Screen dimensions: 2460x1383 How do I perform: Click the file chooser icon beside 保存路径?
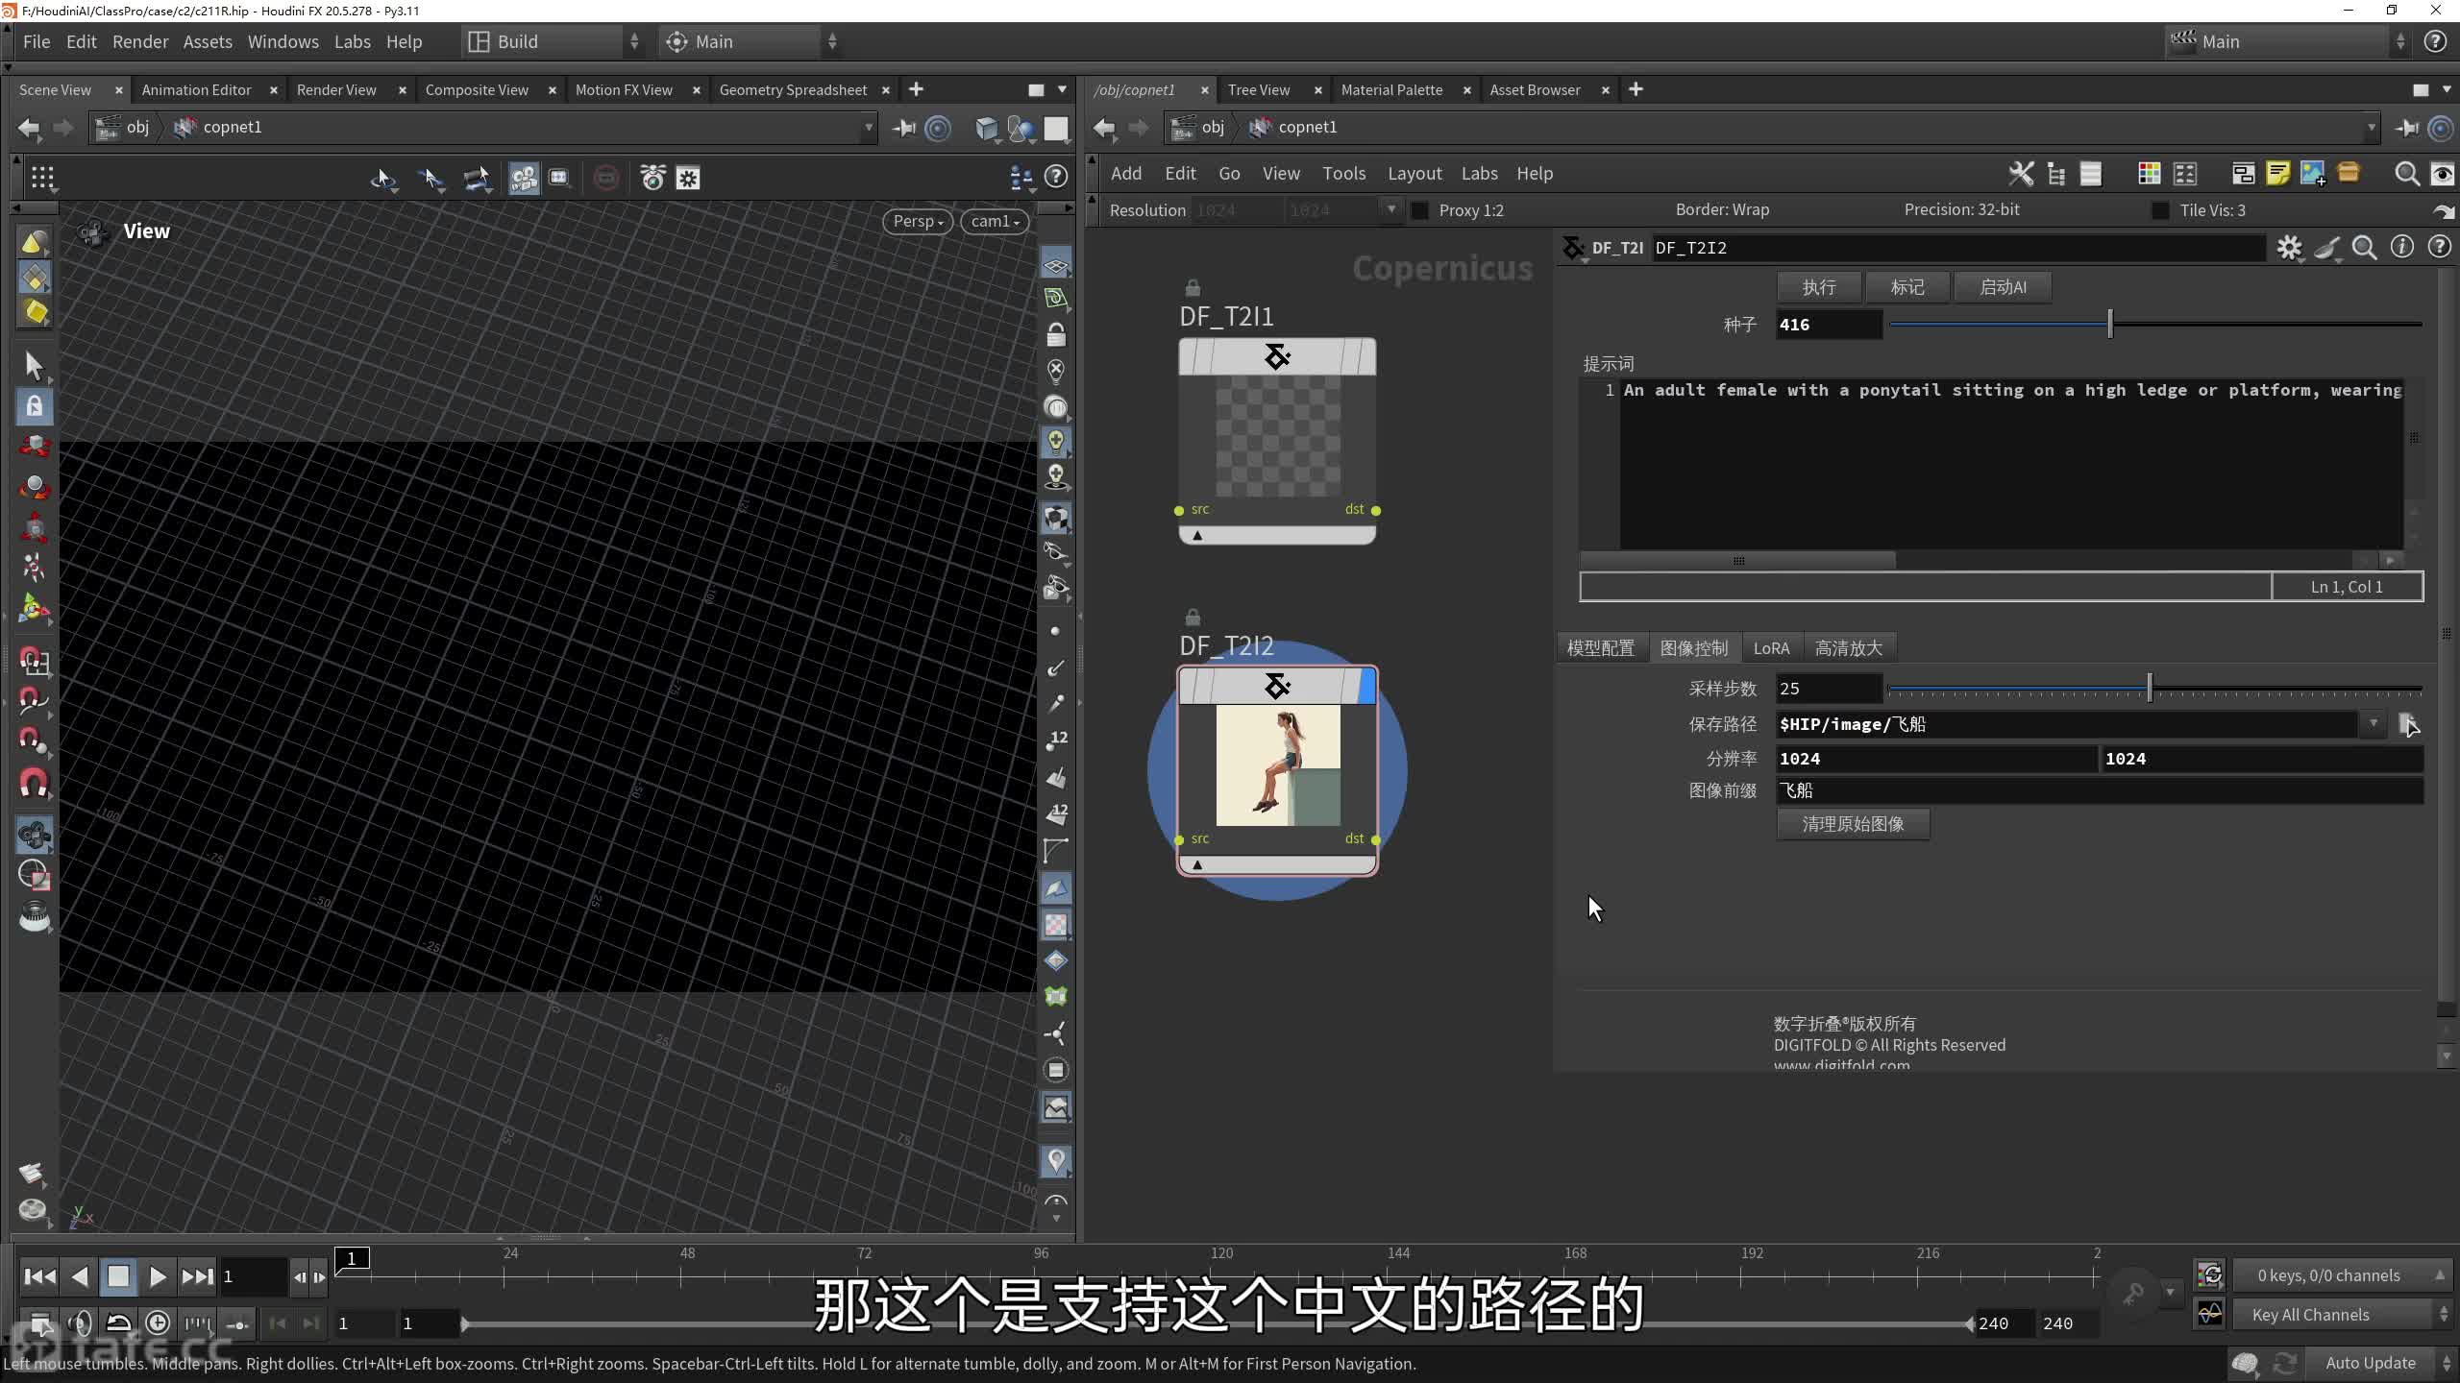click(x=2408, y=724)
